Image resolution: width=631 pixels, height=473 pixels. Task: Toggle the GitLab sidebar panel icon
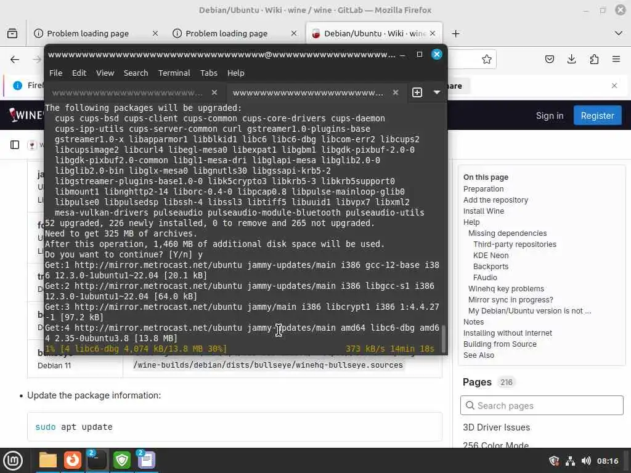tap(15, 145)
